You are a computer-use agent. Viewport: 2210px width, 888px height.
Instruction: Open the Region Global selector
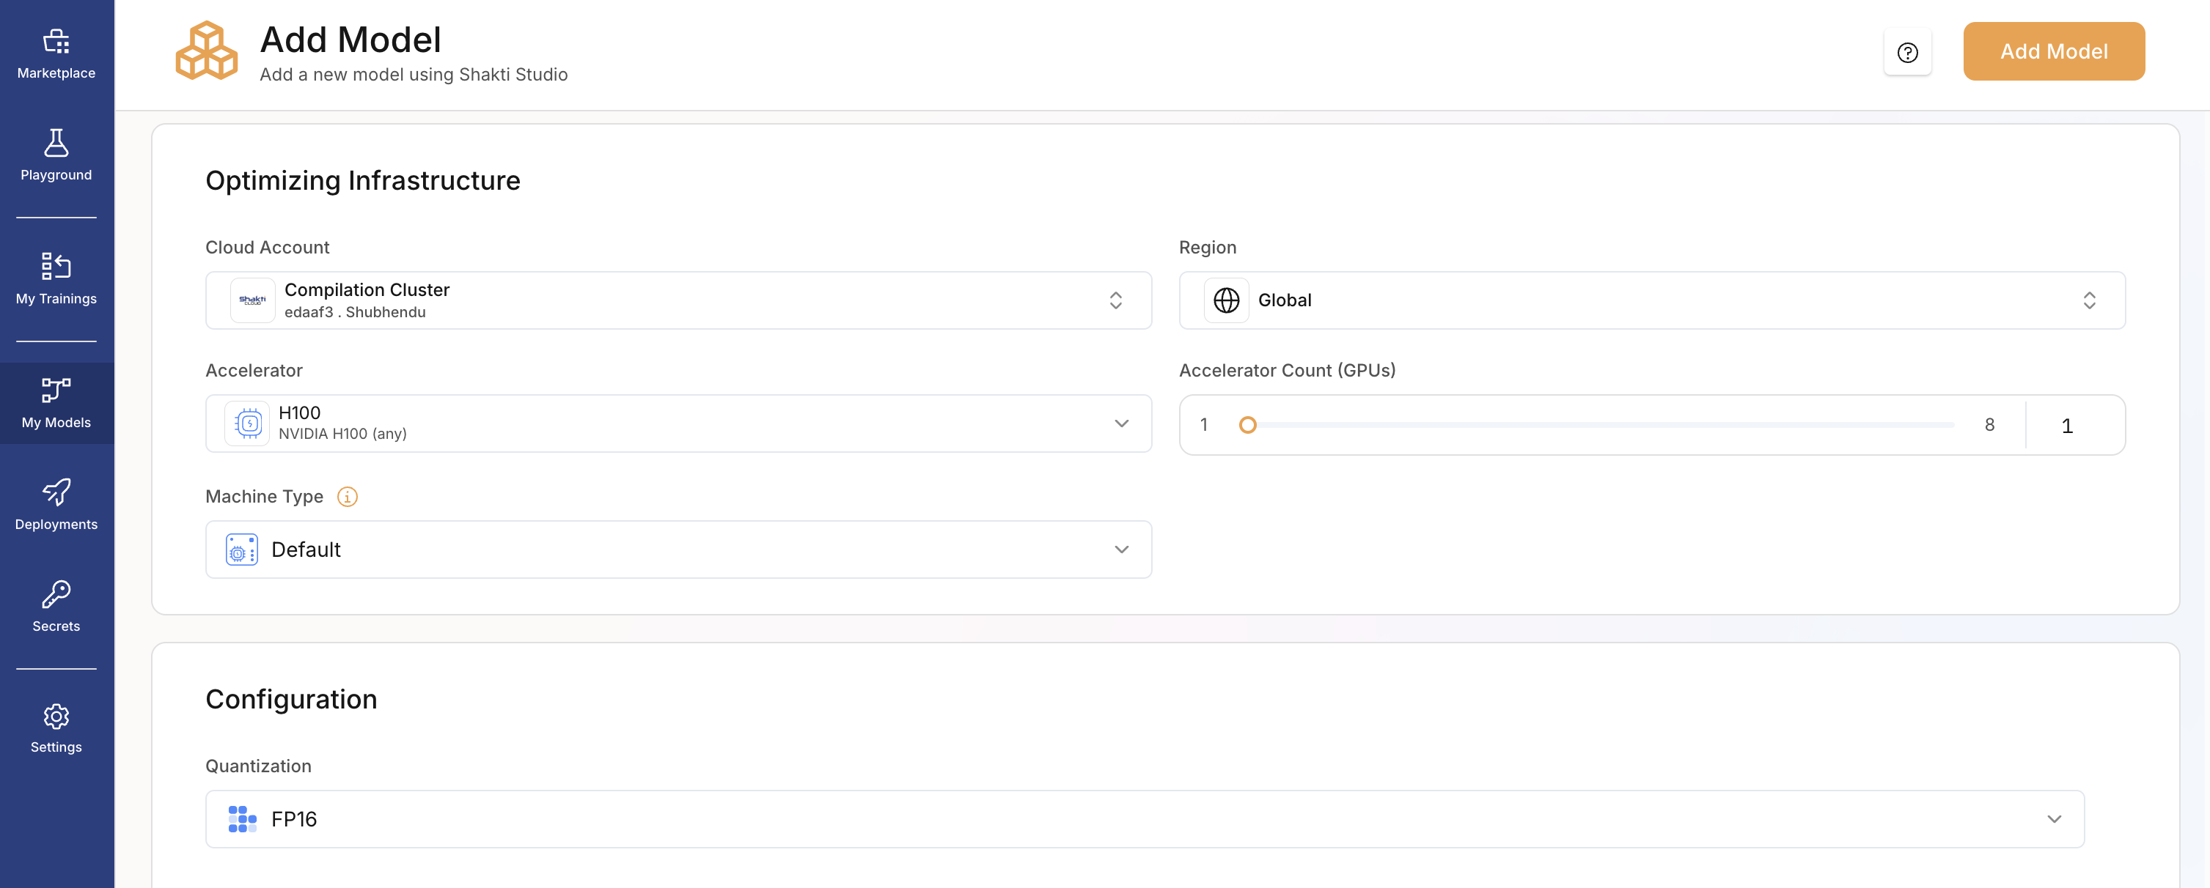(x=1651, y=300)
